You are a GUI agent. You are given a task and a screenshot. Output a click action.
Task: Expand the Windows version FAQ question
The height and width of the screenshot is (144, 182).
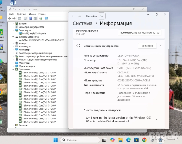click(x=157, y=119)
